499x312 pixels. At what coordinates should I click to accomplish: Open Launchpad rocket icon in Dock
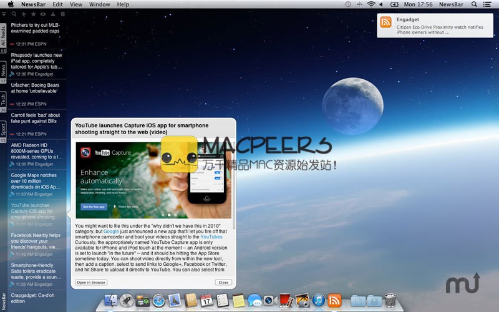coord(127,300)
